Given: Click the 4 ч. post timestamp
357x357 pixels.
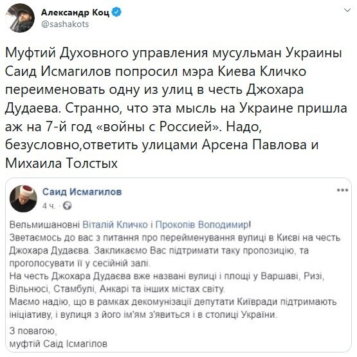Looking at the screenshot, I should (x=48, y=206).
